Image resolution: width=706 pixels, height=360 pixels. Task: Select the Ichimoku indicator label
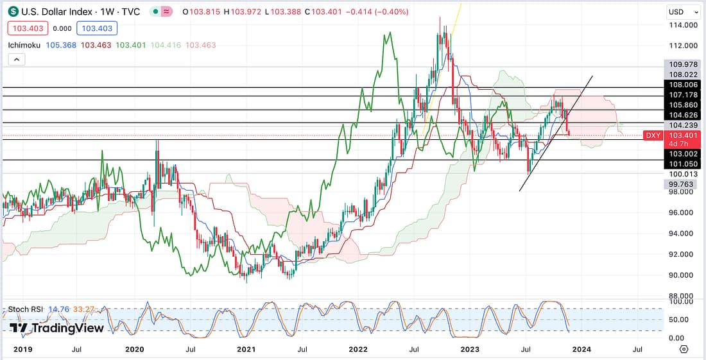coord(24,45)
